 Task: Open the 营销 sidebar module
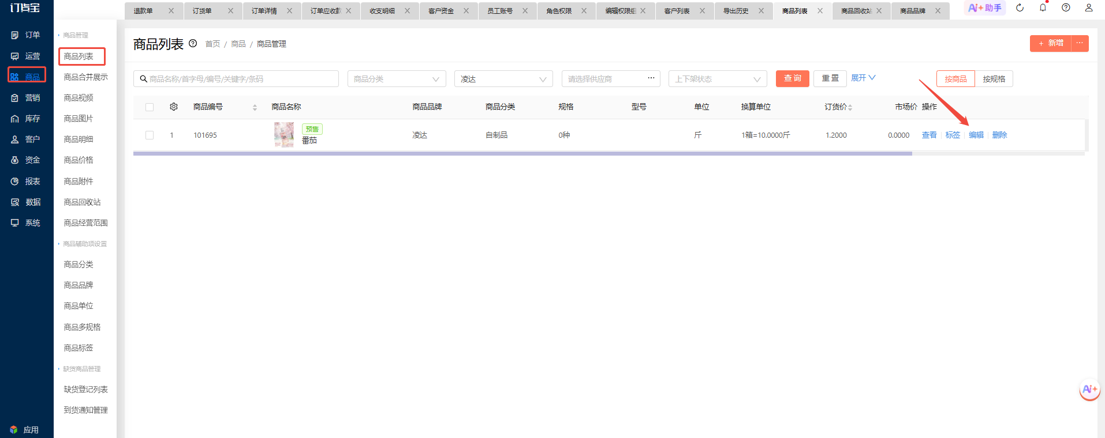(26, 98)
